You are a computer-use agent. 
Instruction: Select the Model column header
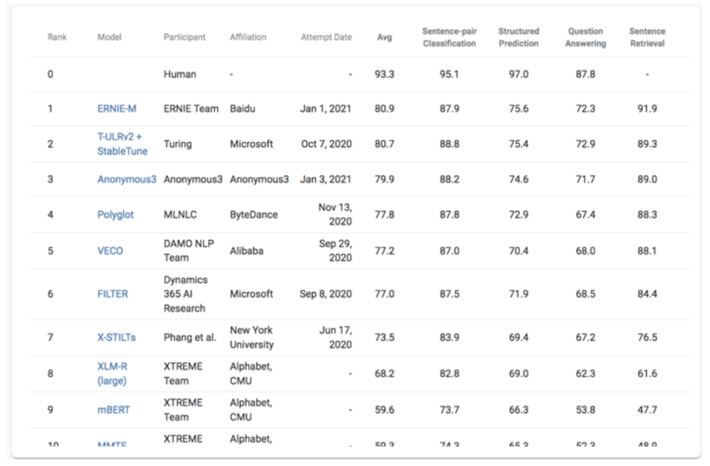coord(109,37)
